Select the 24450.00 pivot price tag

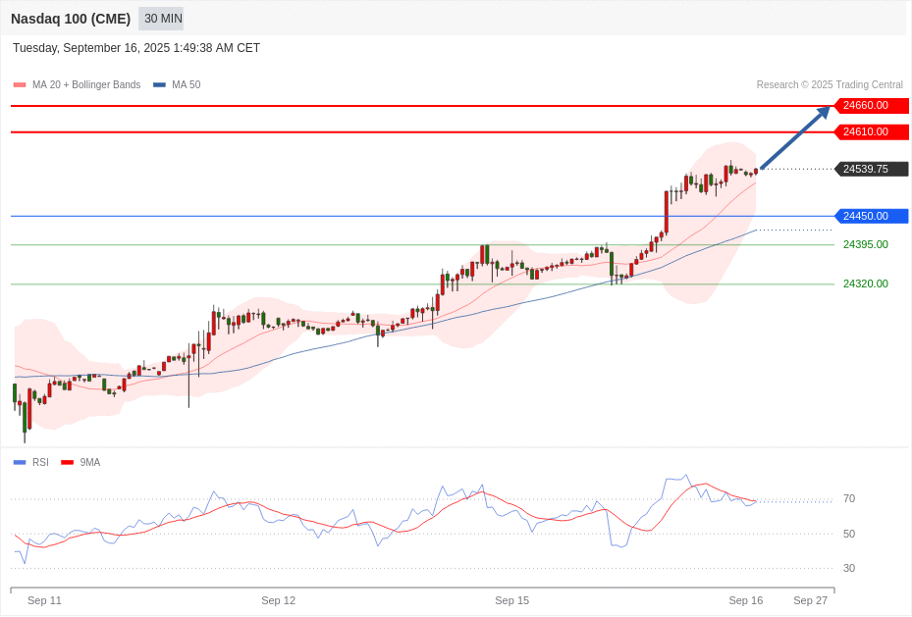pos(871,216)
